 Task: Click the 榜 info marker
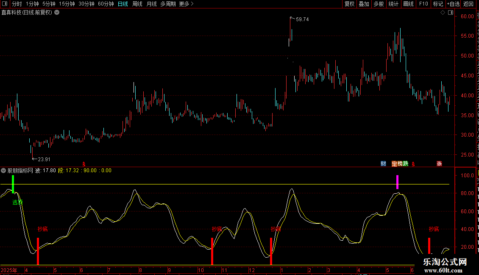click(400, 164)
